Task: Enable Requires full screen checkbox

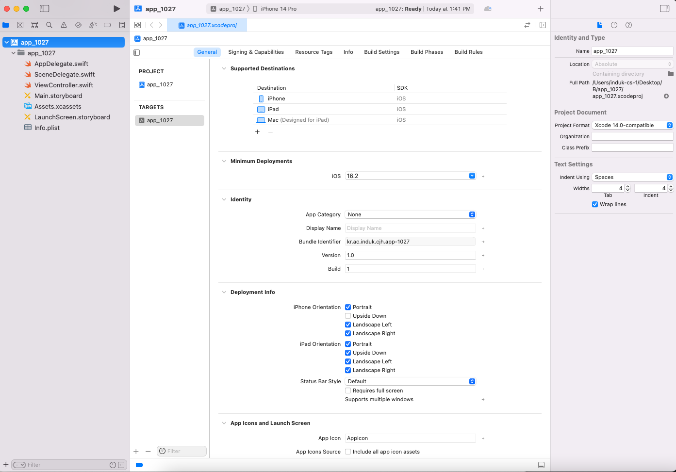Action: coord(348,391)
